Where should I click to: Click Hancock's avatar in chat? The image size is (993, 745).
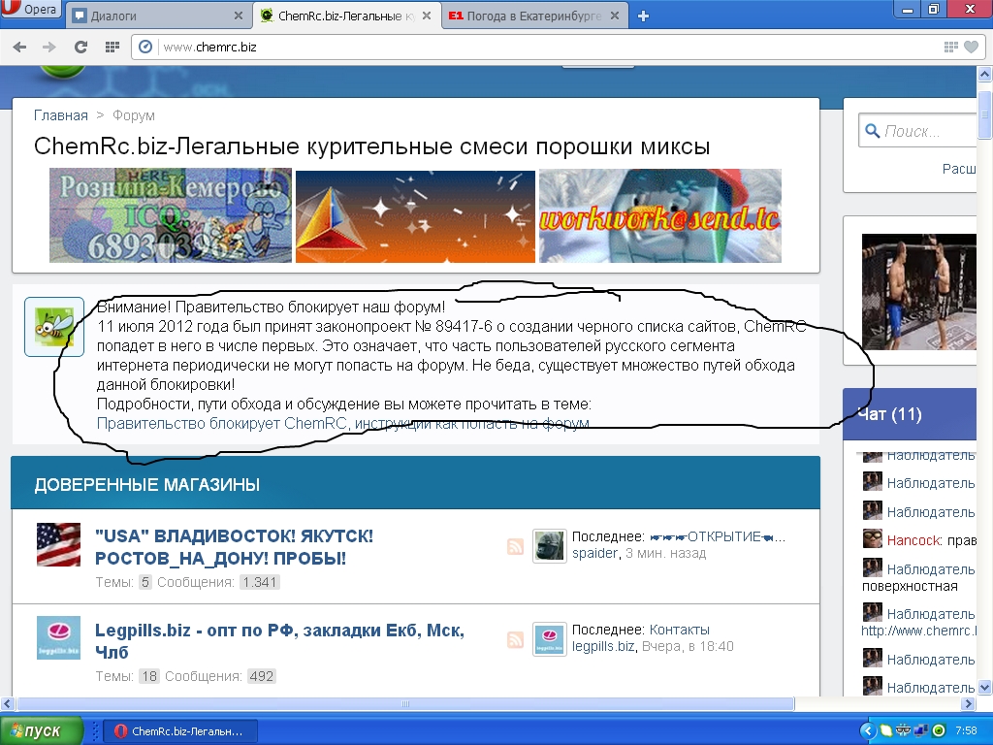(x=873, y=538)
